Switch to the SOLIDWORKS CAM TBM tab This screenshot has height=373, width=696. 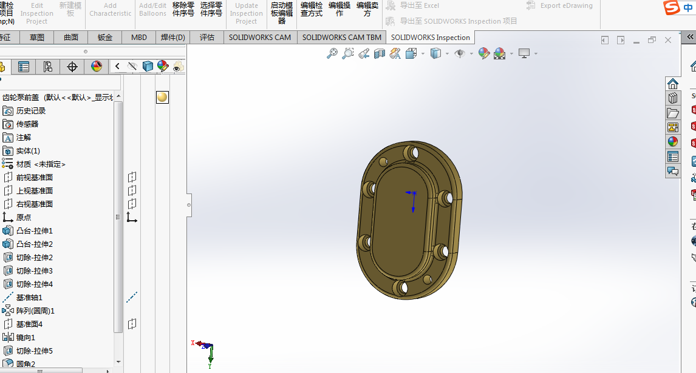[342, 37]
